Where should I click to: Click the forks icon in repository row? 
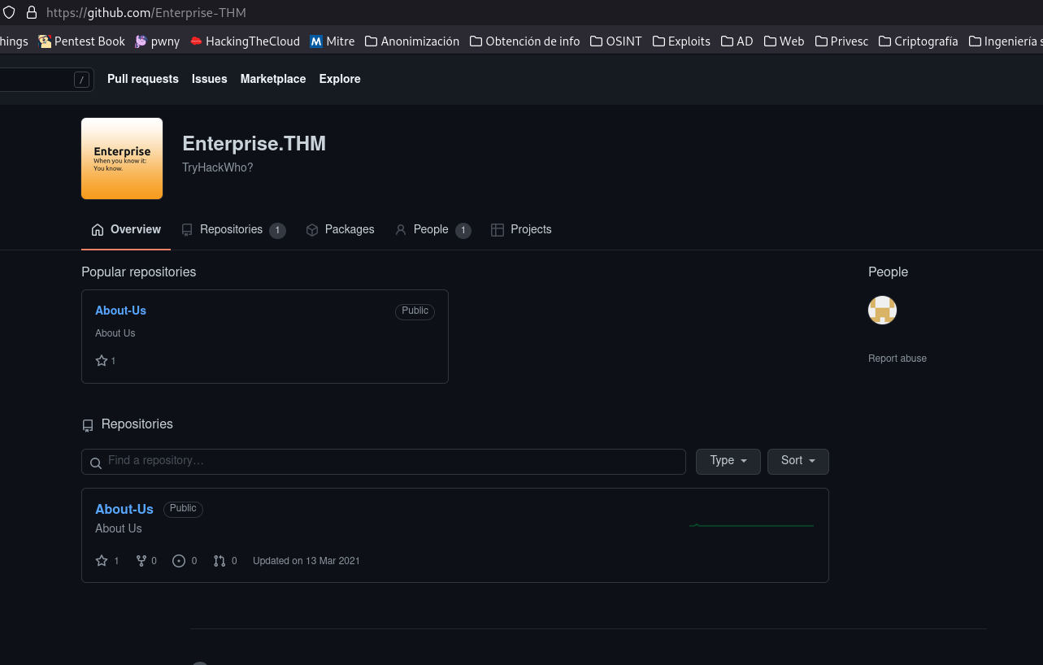(x=141, y=561)
